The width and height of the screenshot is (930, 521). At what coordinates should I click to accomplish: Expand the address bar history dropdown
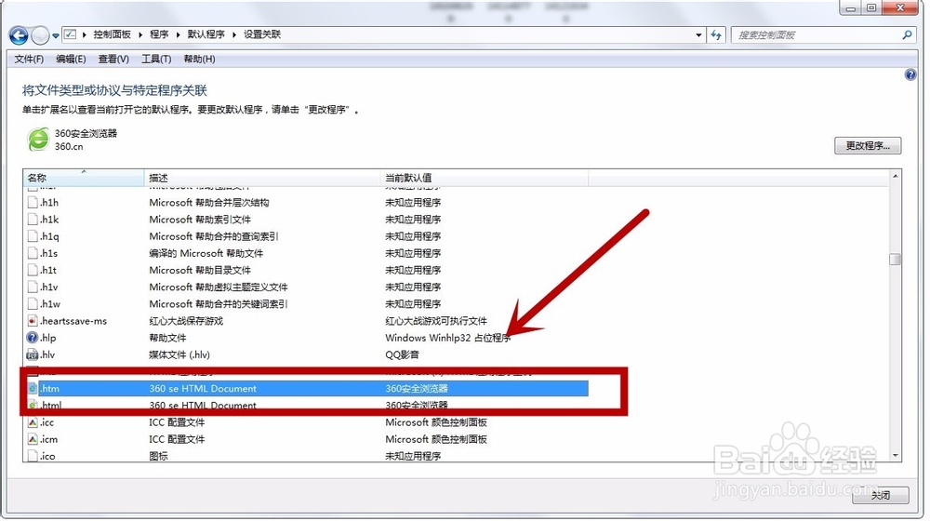(x=698, y=35)
